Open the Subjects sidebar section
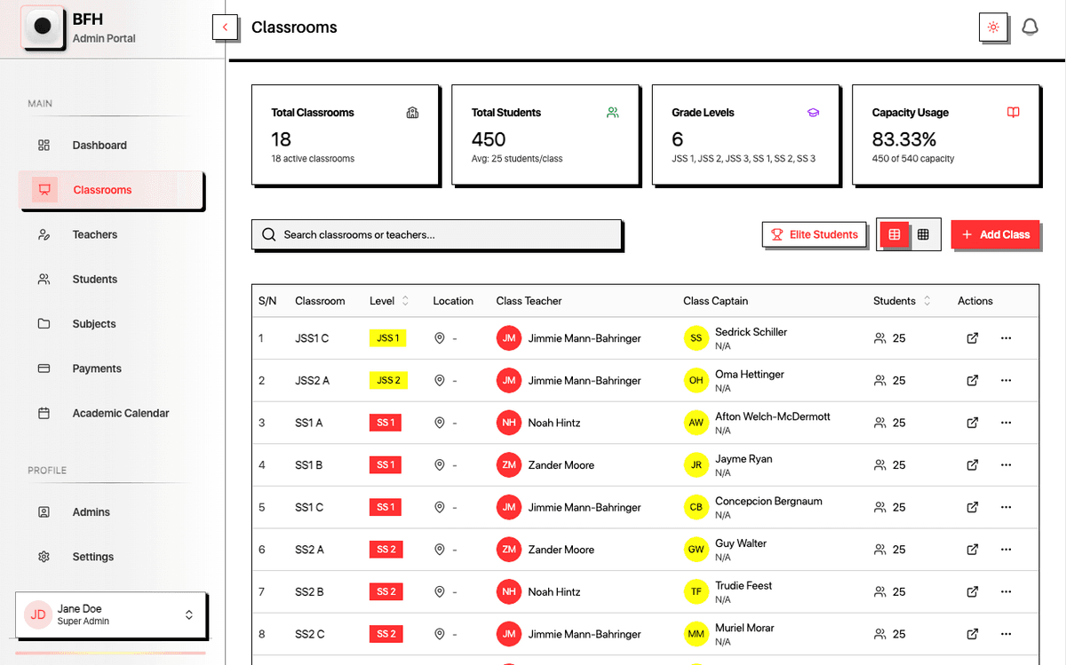Image resolution: width=1066 pixels, height=665 pixels. [93, 323]
